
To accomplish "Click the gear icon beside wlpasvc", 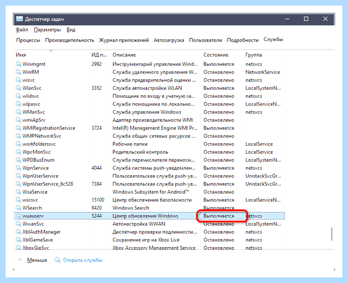I will pos(18,104).
